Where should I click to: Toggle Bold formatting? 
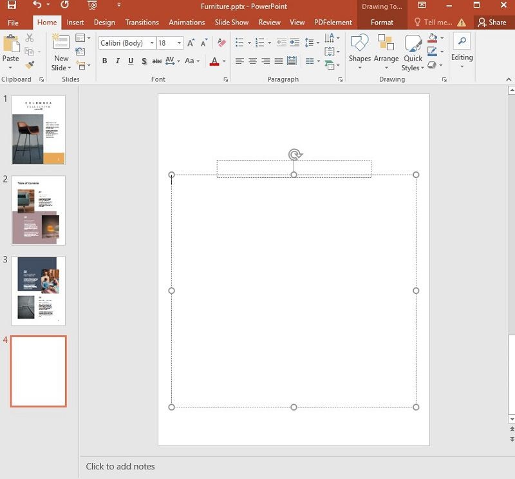click(x=104, y=61)
